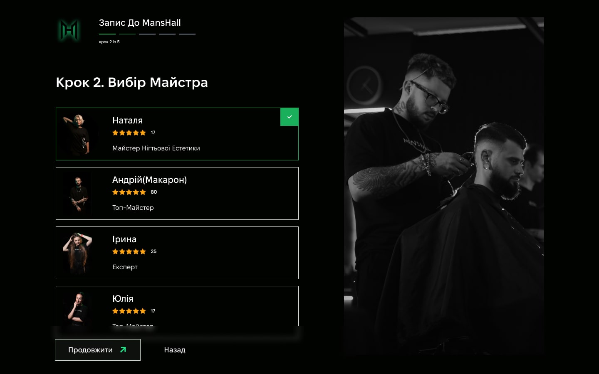The height and width of the screenshot is (374, 599).
Task: Click Наталя's five-star rating
Action: (x=129, y=133)
